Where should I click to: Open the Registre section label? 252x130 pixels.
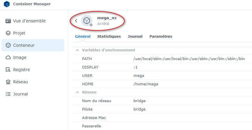(x=21, y=70)
